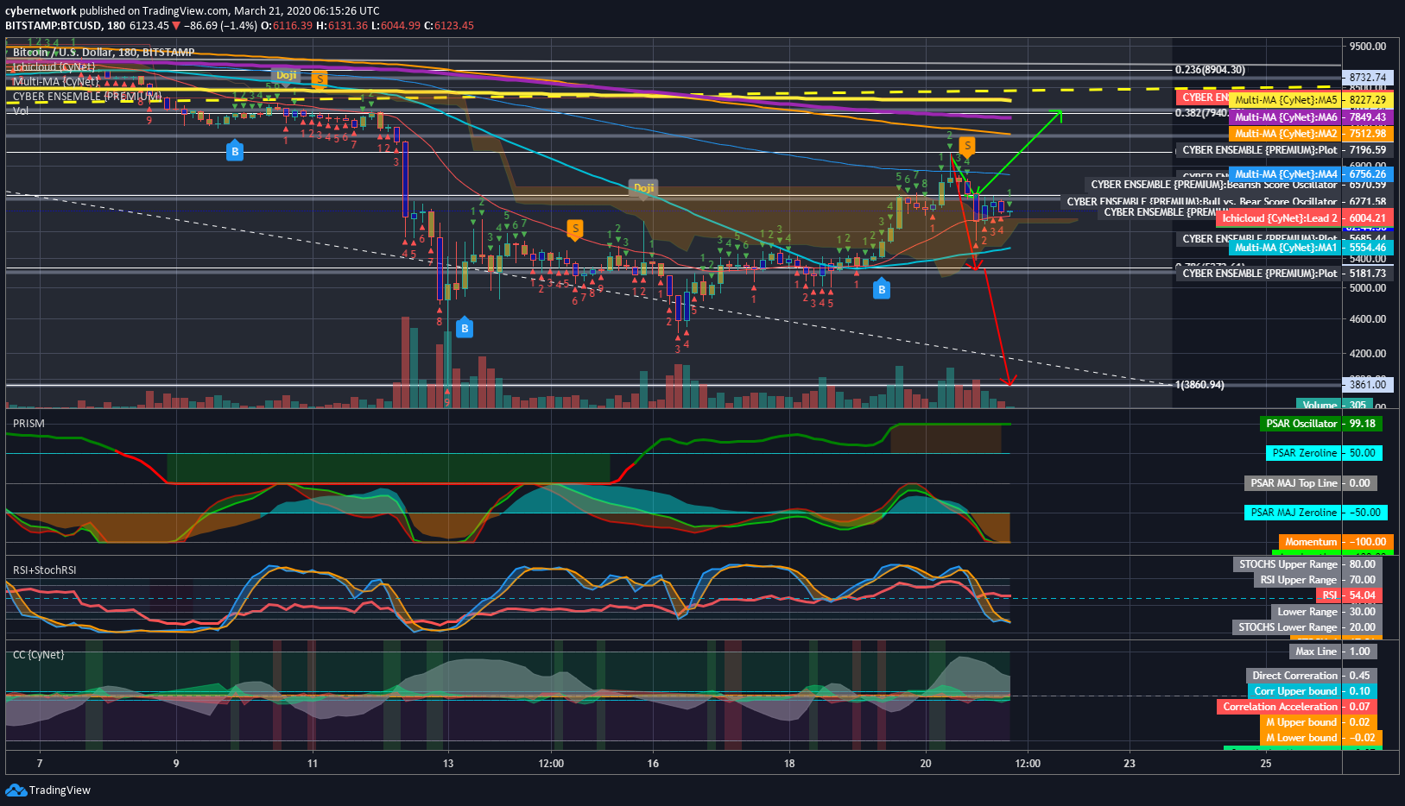Click the red RSI 54.04 label

pyautogui.click(x=1349, y=595)
